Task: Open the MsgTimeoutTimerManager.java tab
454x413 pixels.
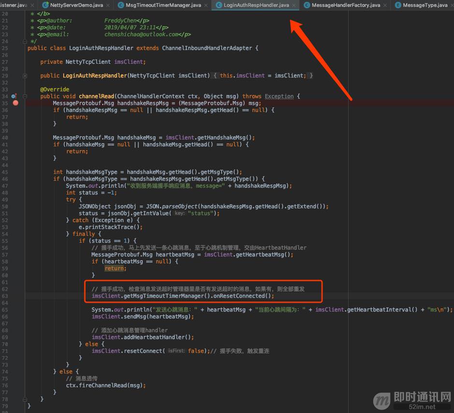Action: [163, 5]
